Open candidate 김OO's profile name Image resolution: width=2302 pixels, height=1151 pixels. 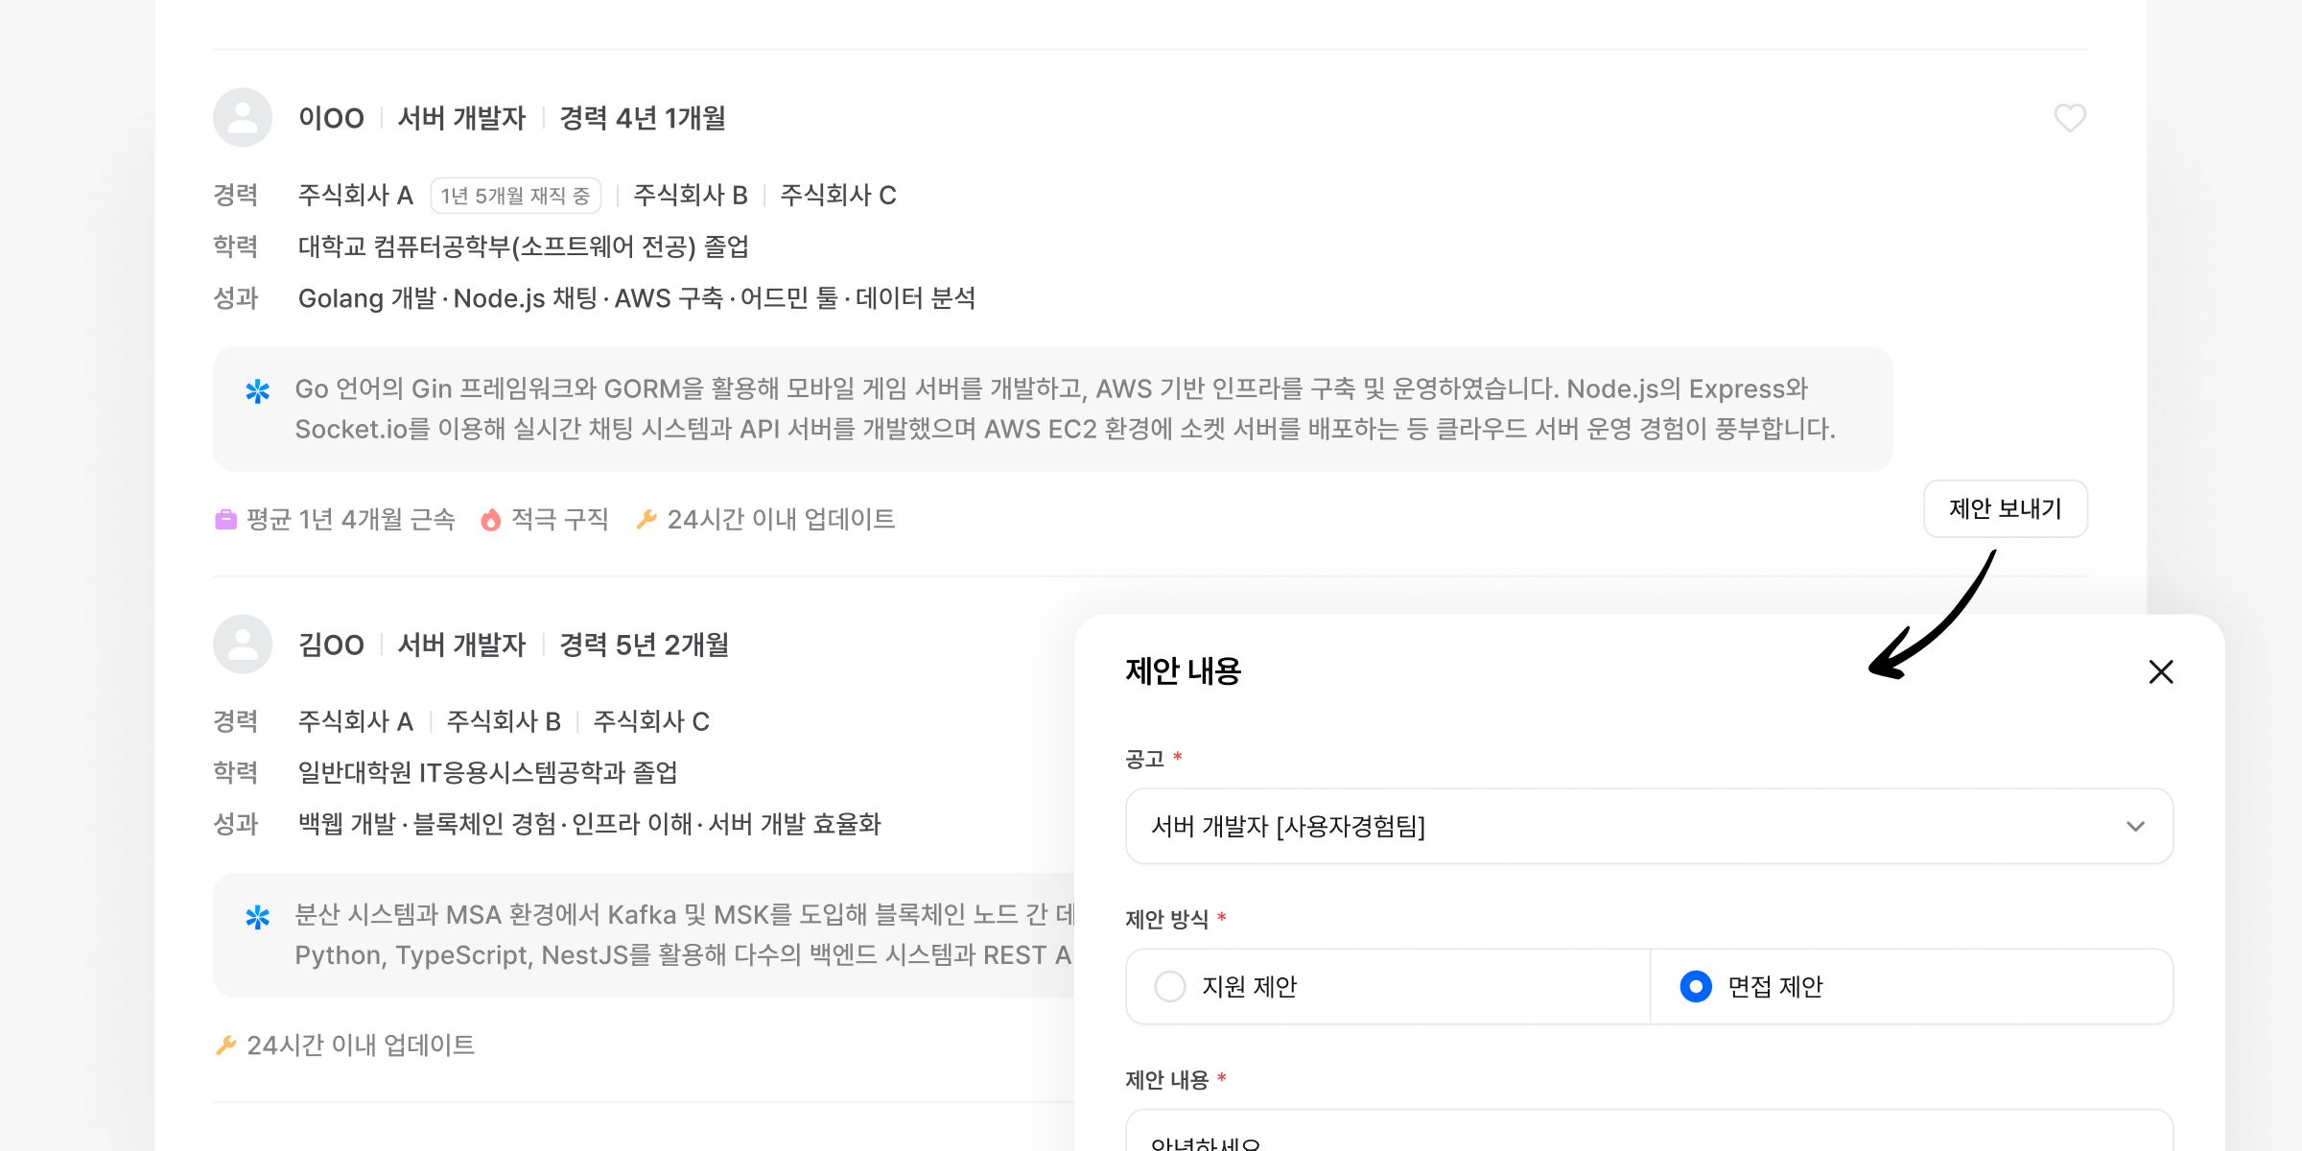click(331, 645)
